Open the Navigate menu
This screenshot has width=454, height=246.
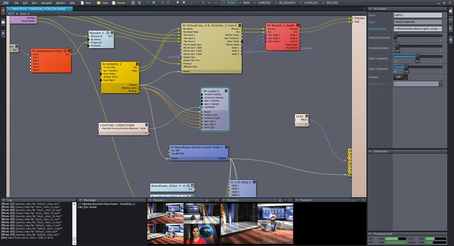coord(46,3)
